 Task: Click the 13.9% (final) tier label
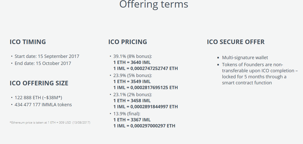tap(127, 114)
